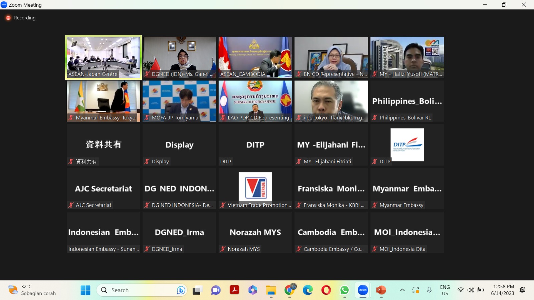Click the DITP logo participant tile
The image size is (534, 300).
[407, 145]
